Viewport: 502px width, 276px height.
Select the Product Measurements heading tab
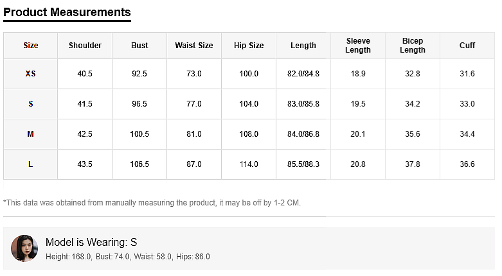pos(67,12)
